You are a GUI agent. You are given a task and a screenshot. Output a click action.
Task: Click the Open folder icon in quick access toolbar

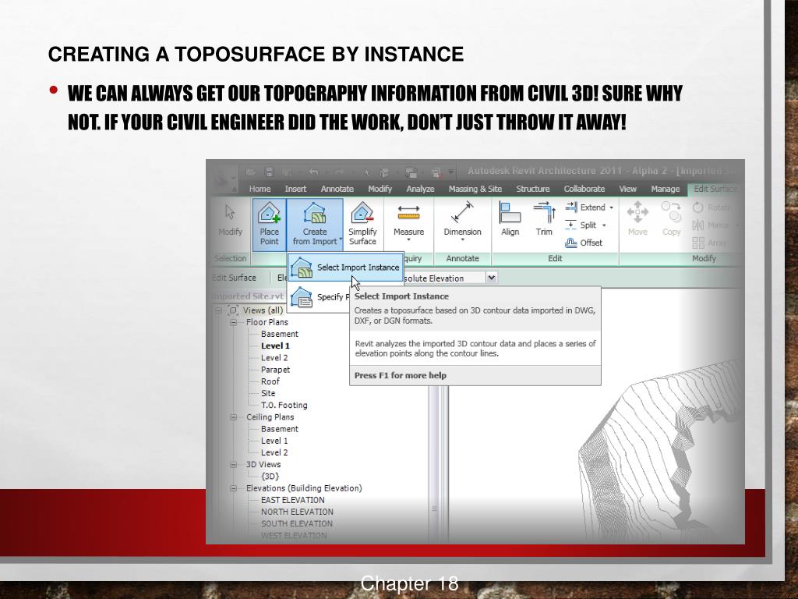251,172
